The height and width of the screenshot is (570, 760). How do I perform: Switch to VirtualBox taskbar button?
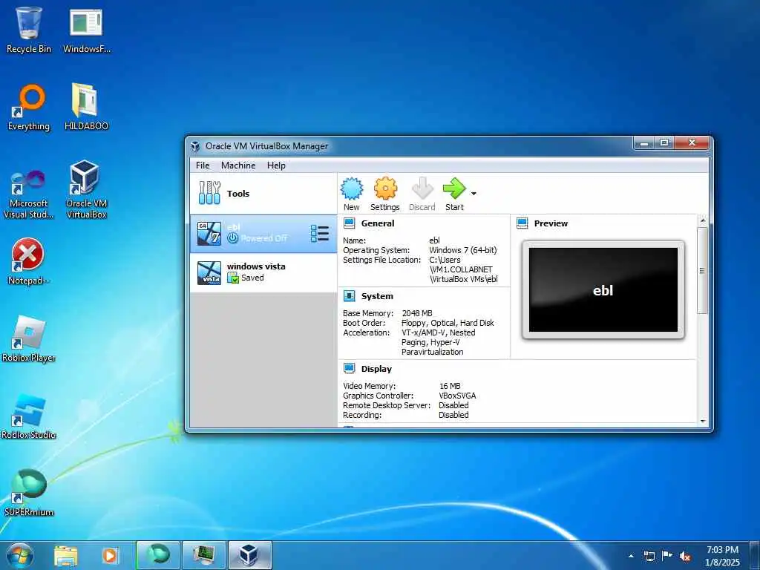tap(249, 555)
